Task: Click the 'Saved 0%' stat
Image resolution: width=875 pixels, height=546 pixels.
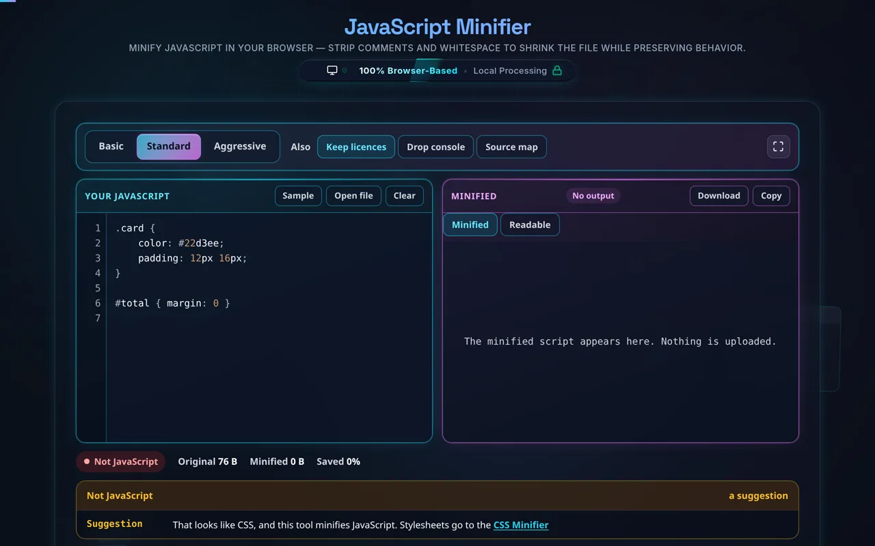Action: 338,461
